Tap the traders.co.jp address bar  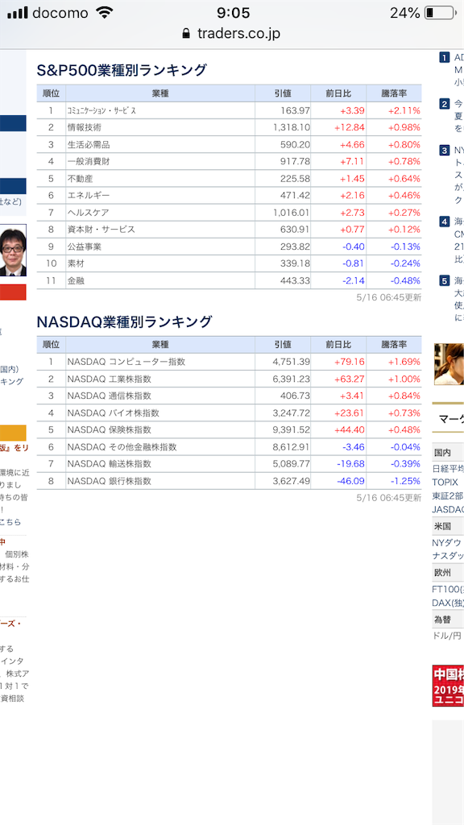click(x=231, y=34)
